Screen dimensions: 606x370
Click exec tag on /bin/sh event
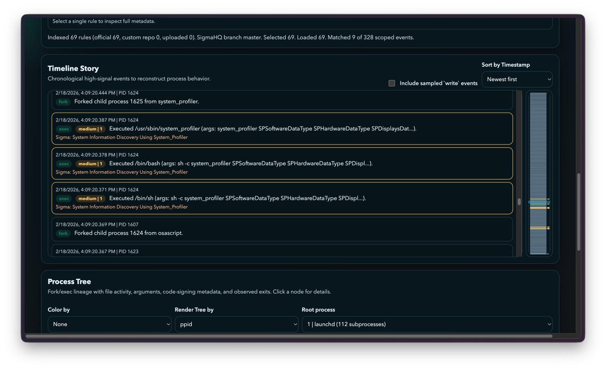(64, 199)
